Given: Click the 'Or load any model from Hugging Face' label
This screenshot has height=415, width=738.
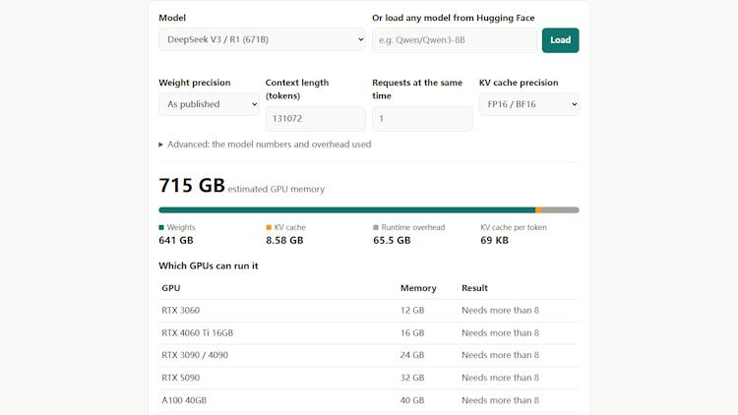Looking at the screenshot, I should [454, 18].
